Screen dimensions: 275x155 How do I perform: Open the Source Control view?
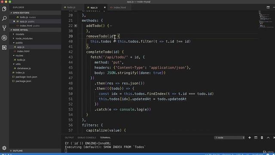(4, 28)
